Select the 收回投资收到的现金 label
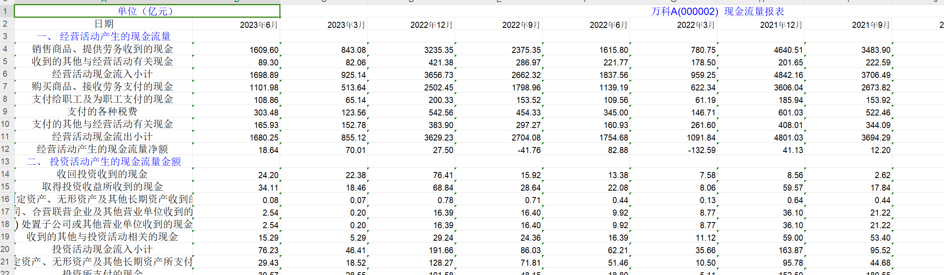The image size is (944, 275). click(102, 174)
